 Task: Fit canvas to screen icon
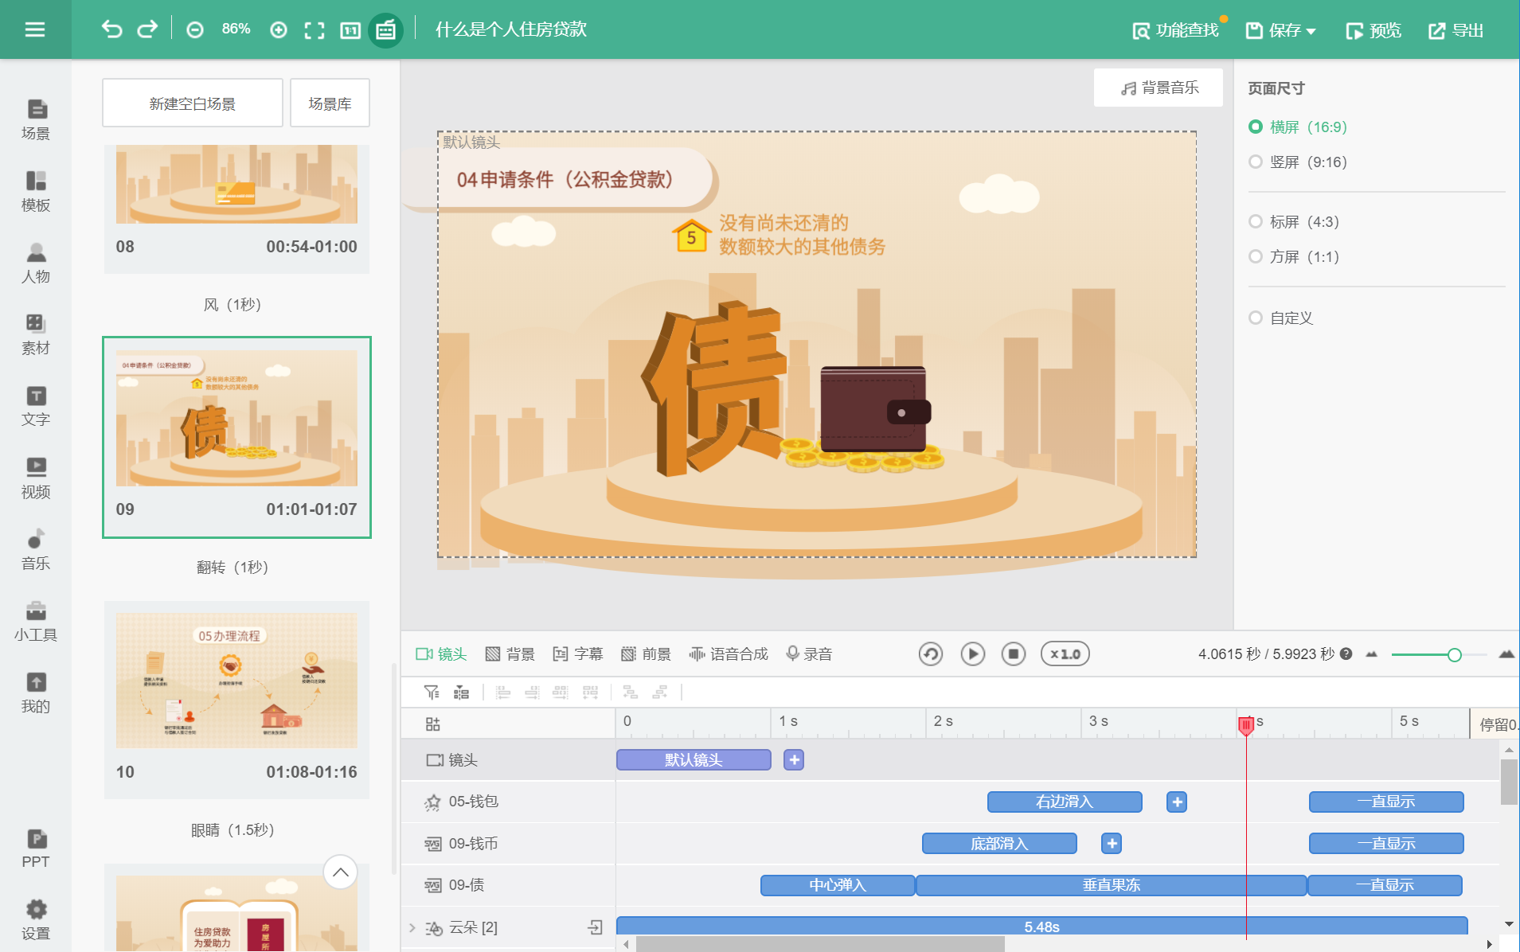point(315,30)
